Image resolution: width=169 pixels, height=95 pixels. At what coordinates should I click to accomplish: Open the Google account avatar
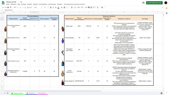click(166, 3)
